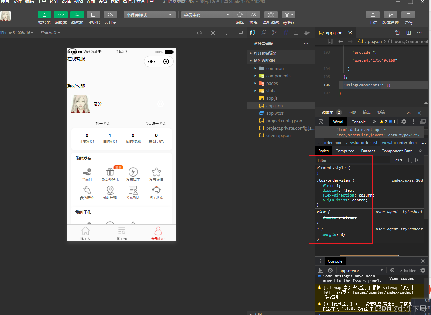
Task: Toggle the 可视化 visual panel button
Action: pos(93,15)
